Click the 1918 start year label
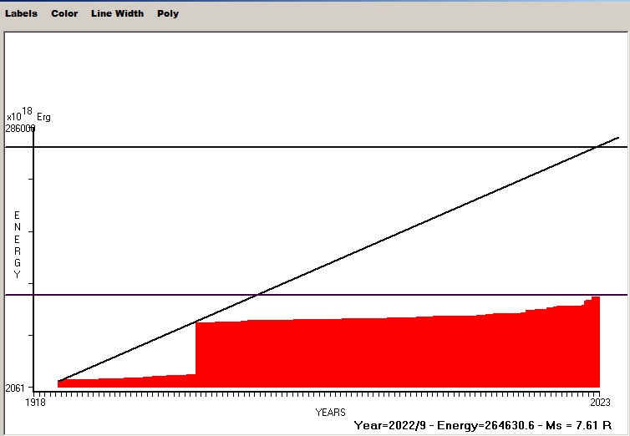This screenshot has width=630, height=436. [35, 403]
